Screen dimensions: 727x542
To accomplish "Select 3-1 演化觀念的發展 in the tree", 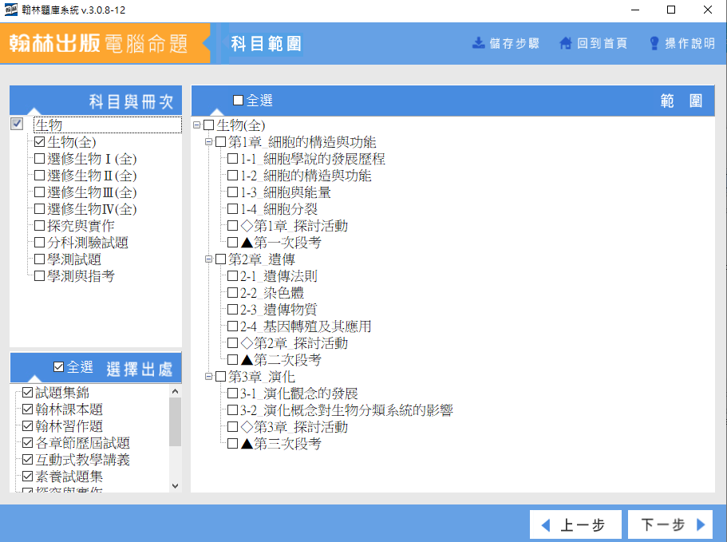I will pyautogui.click(x=232, y=394).
